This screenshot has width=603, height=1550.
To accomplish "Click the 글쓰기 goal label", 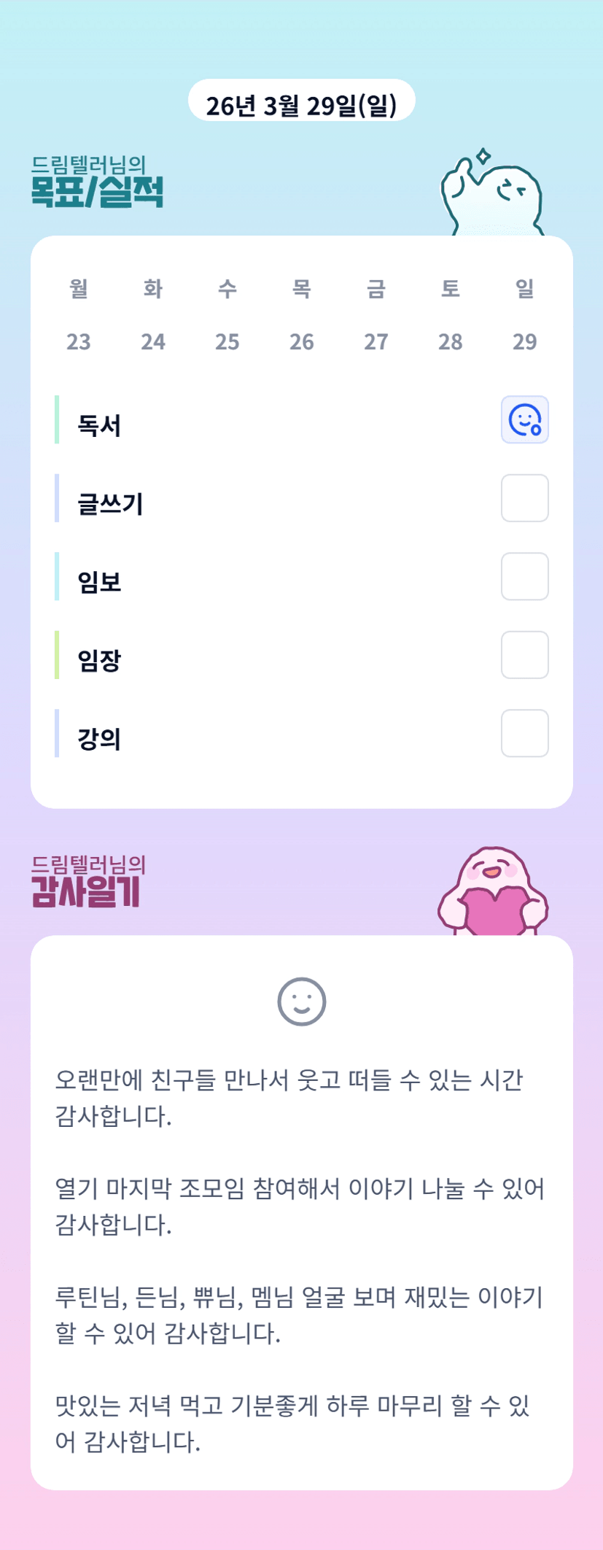I will click(x=110, y=503).
